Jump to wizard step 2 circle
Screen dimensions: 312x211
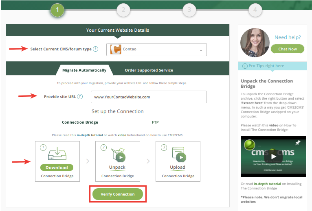pyautogui.click(x=123, y=10)
